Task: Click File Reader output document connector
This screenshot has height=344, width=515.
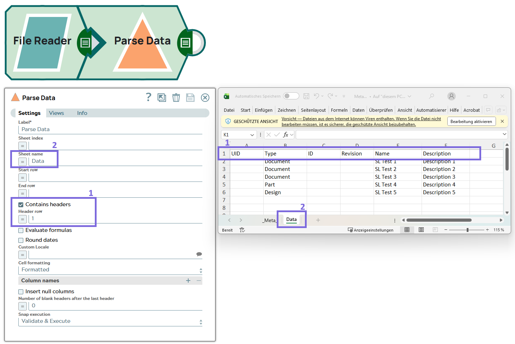Action: click(x=85, y=43)
